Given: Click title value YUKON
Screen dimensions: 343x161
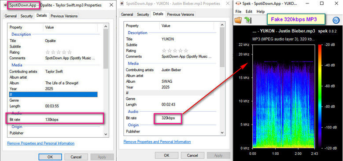Looking at the screenshot, I should [x=168, y=39].
